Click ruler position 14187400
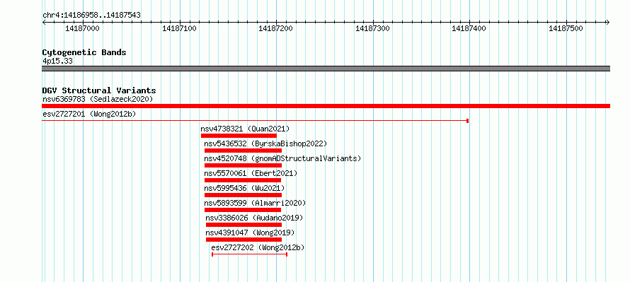The height and width of the screenshot is (282, 630). [469, 28]
